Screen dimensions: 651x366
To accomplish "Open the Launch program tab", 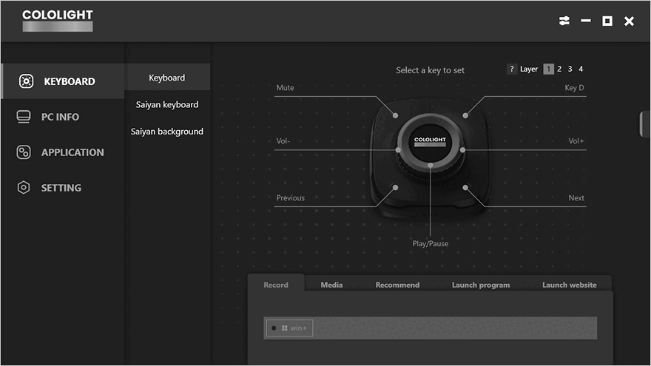I will tap(481, 285).
